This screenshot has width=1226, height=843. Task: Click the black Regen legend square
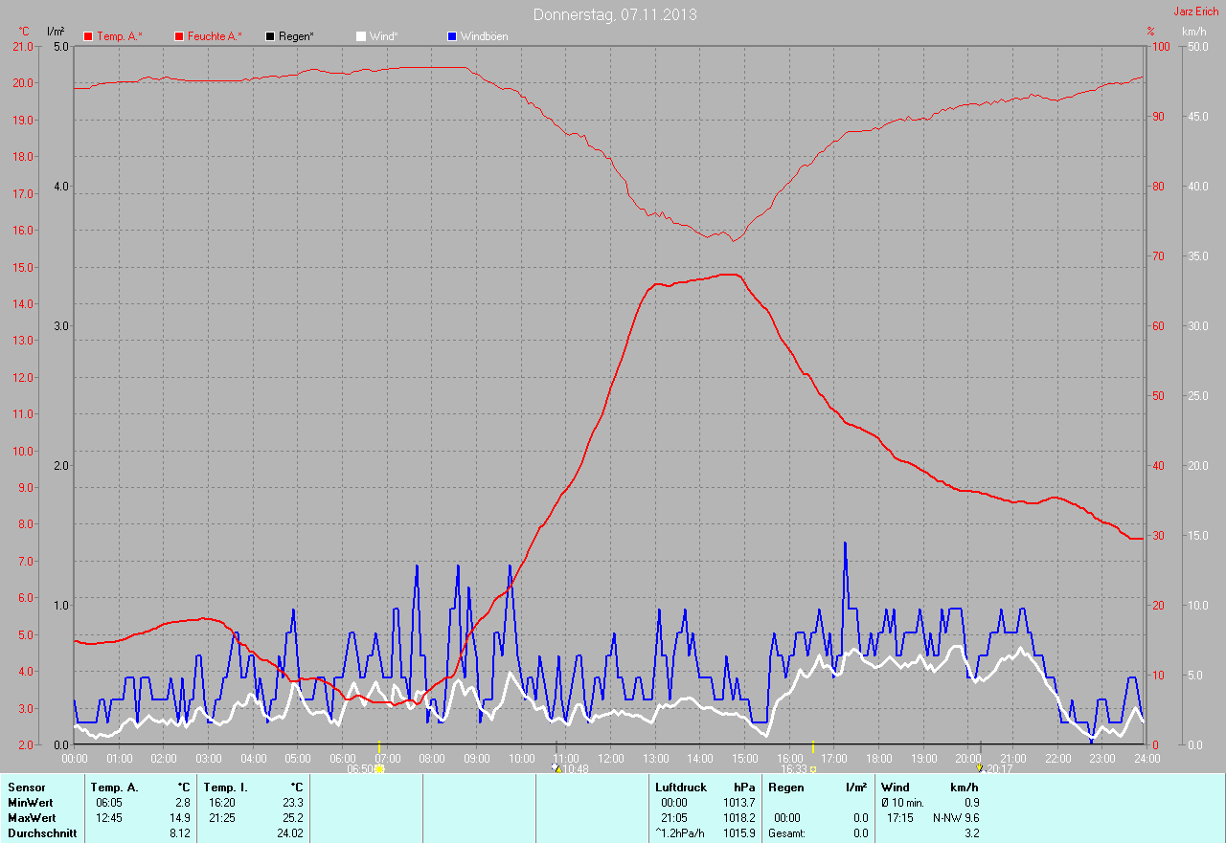270,36
